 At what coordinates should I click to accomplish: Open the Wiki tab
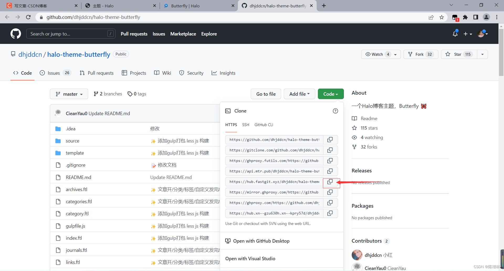(x=162, y=73)
